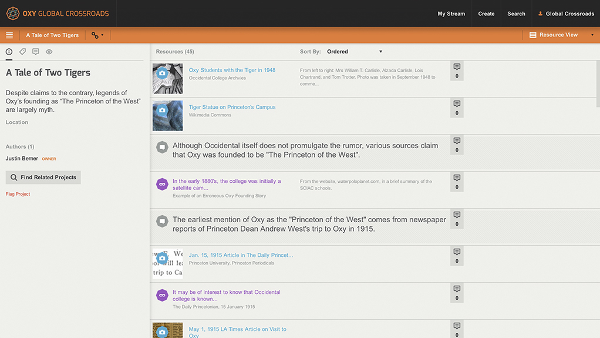Click the Resources (45) heading
The width and height of the screenshot is (600, 338).
(x=175, y=51)
